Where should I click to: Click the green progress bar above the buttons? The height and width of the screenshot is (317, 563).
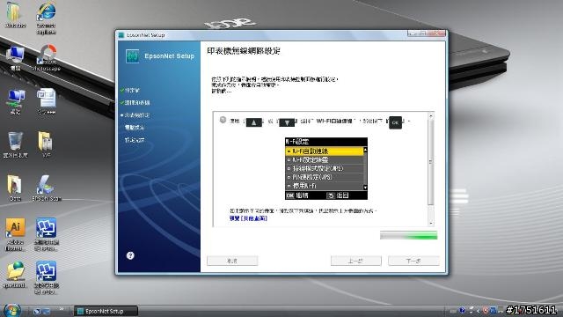[x=408, y=235]
